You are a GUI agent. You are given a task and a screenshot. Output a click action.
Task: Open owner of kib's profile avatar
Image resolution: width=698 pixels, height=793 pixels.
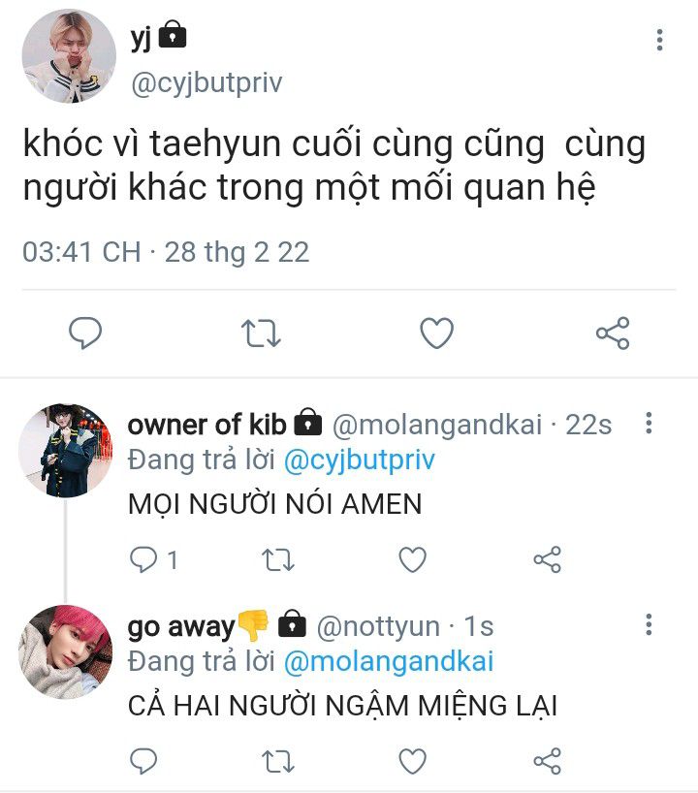(x=66, y=450)
